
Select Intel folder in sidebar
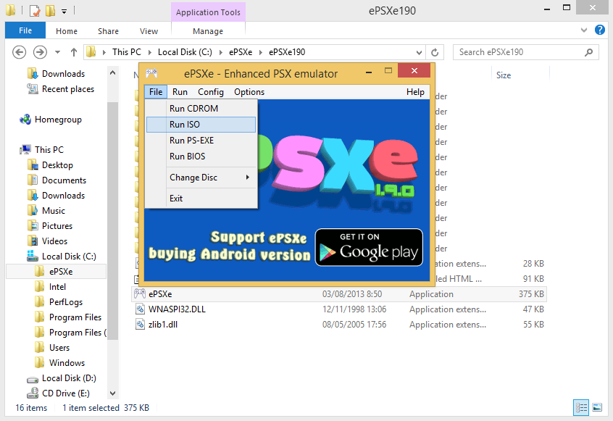pyautogui.click(x=57, y=287)
